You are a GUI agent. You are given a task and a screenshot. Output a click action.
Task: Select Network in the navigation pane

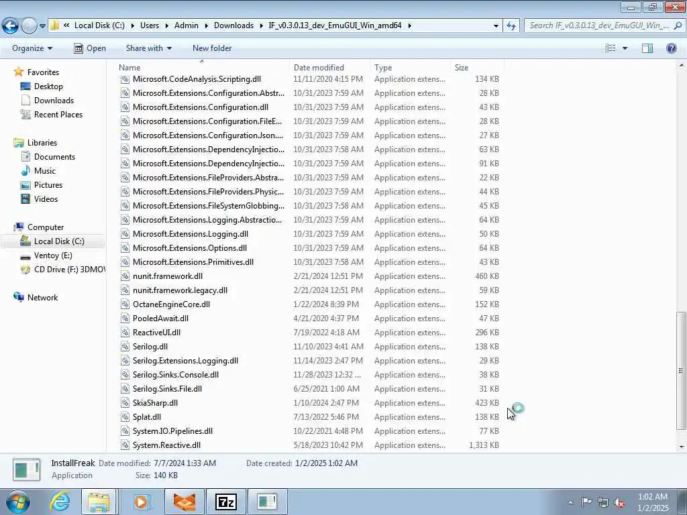click(42, 297)
